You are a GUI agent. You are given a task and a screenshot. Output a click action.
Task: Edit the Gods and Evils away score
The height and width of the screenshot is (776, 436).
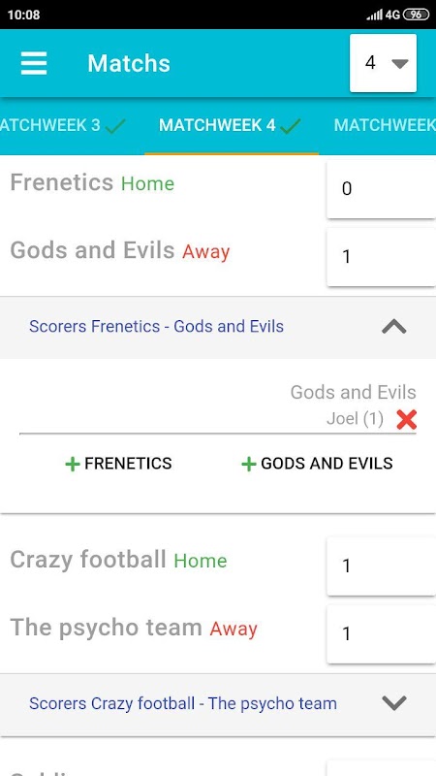[381, 257]
